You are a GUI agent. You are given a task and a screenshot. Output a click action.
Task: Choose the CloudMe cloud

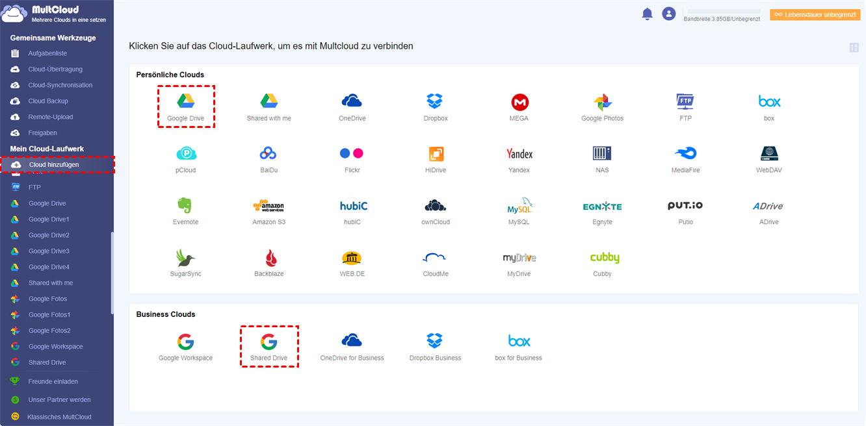(x=434, y=258)
